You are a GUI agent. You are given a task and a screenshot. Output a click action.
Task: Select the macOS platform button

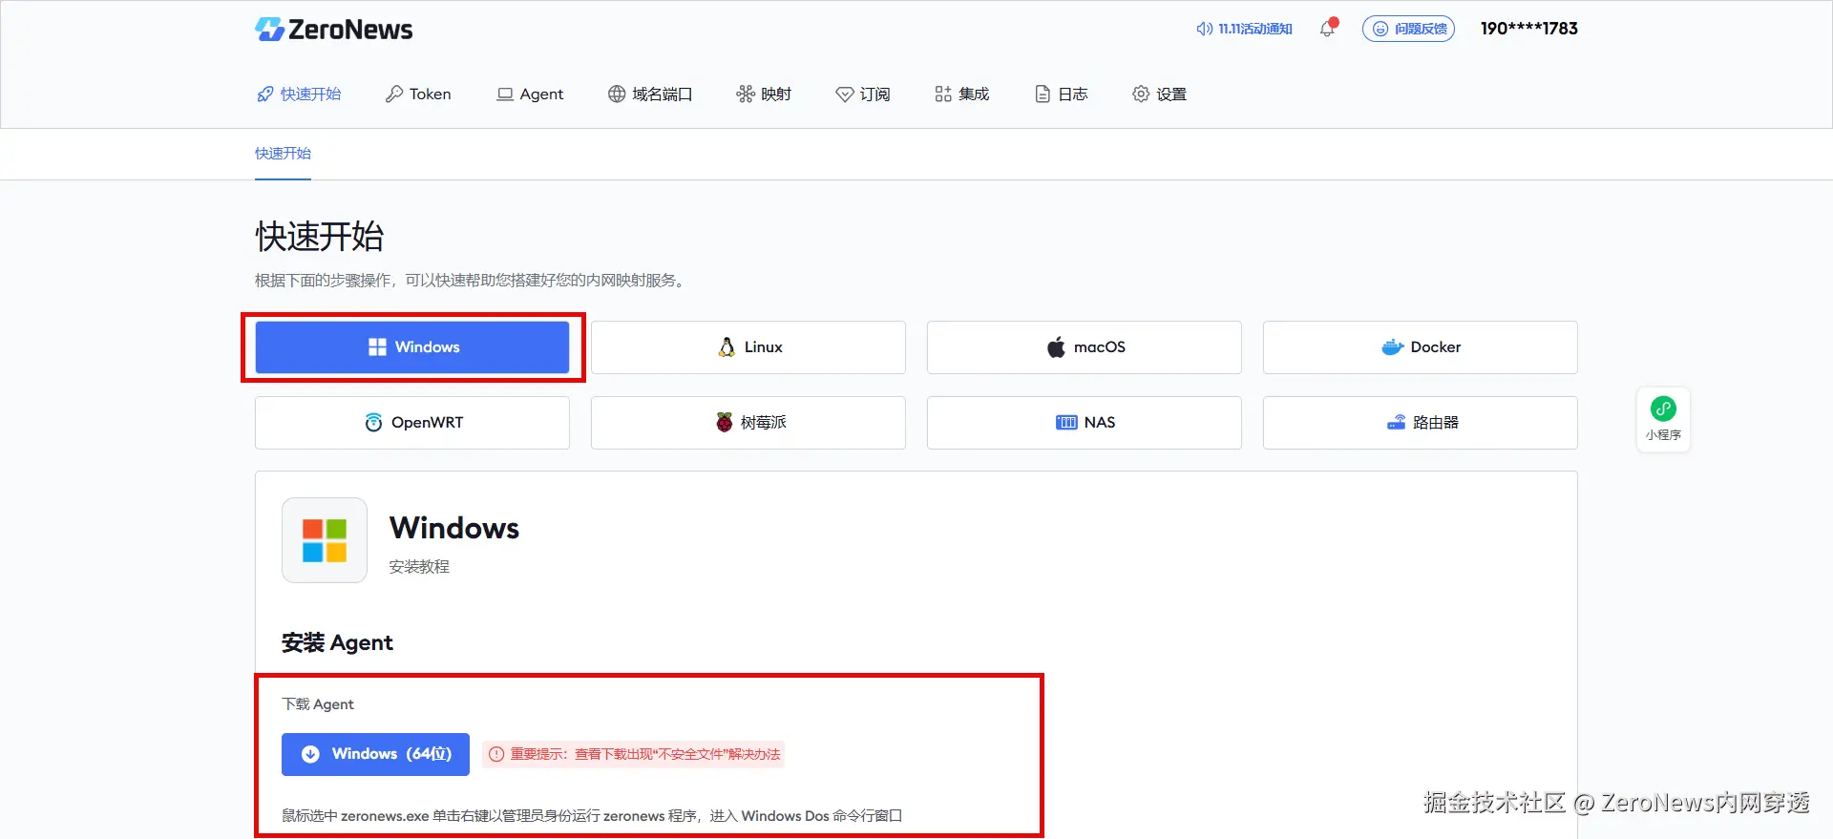coord(1085,347)
